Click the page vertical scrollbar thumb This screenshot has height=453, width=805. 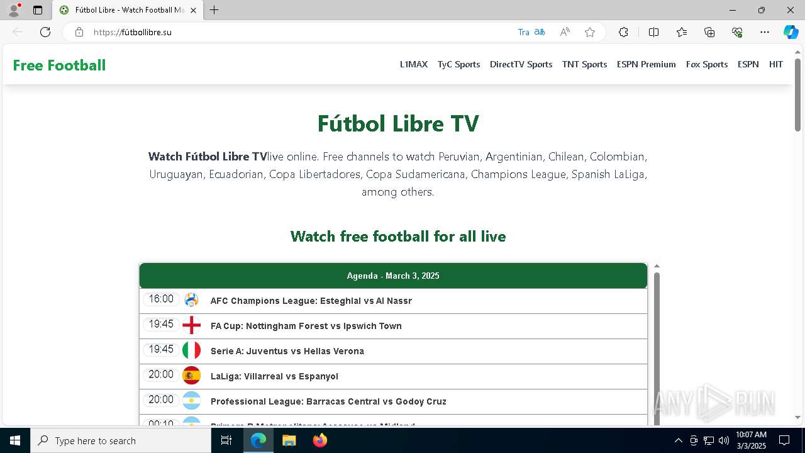click(797, 94)
